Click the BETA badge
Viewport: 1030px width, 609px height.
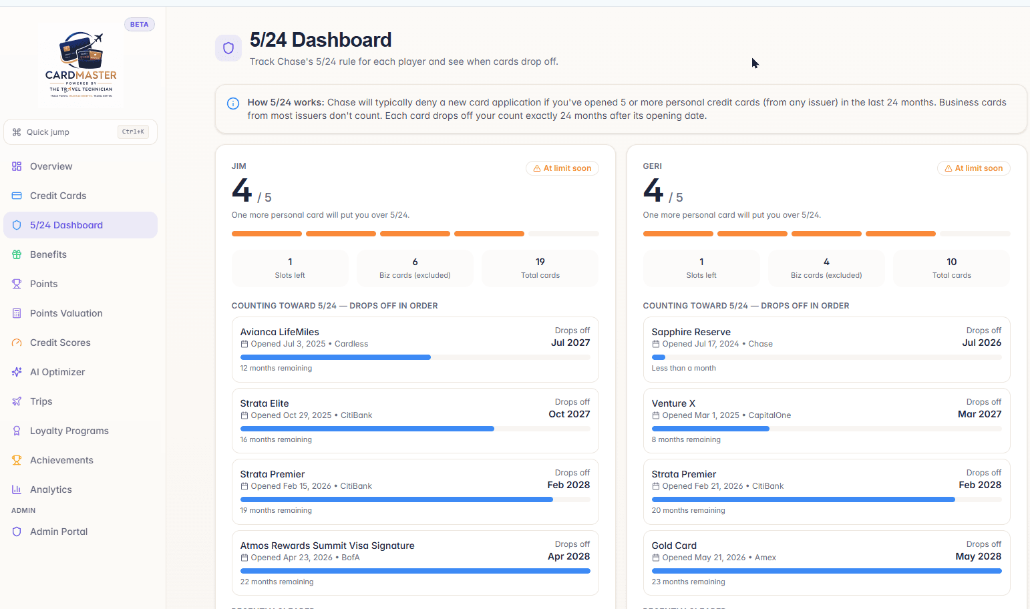tap(140, 25)
